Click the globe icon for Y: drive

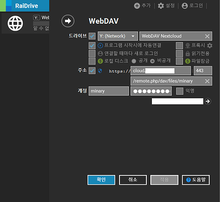tap(15, 23)
